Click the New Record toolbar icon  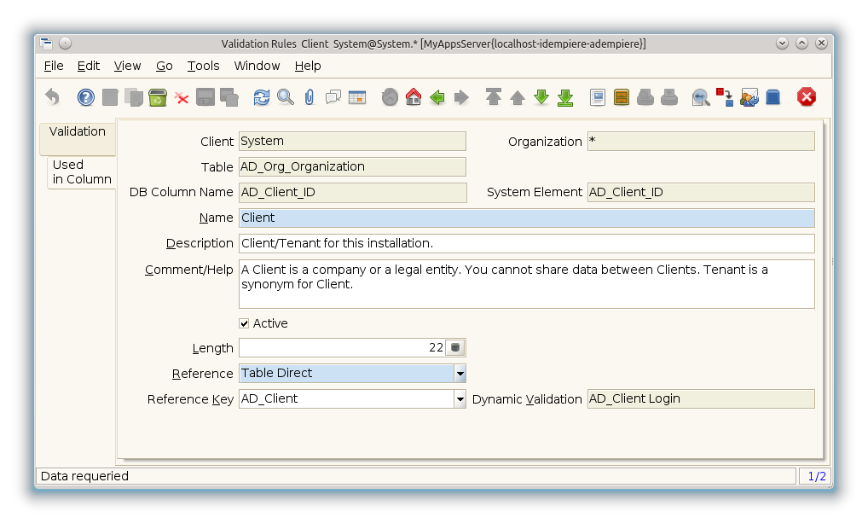110,97
